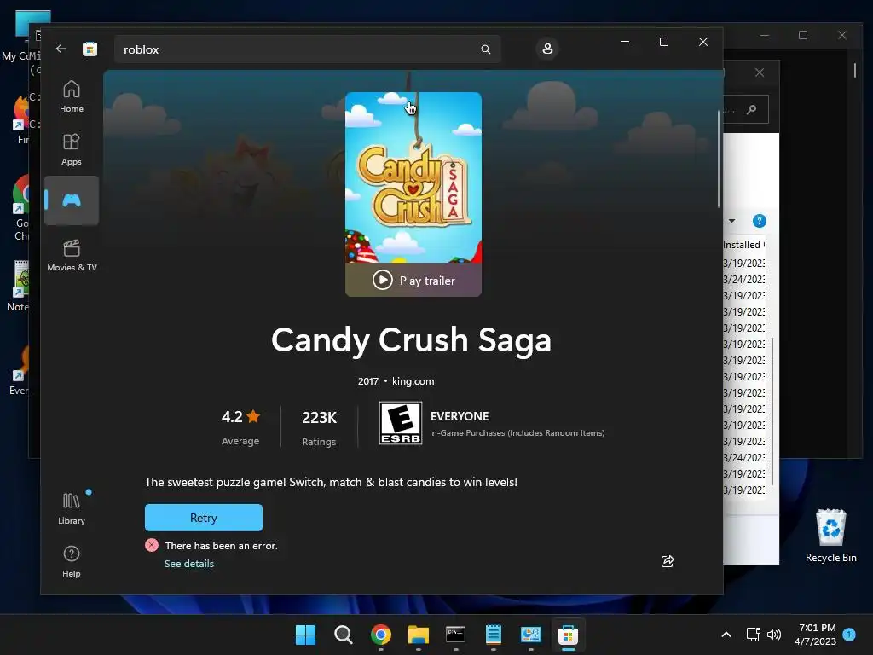Click the 4.2 star average rating
This screenshot has width=873, height=655.
pyautogui.click(x=240, y=427)
